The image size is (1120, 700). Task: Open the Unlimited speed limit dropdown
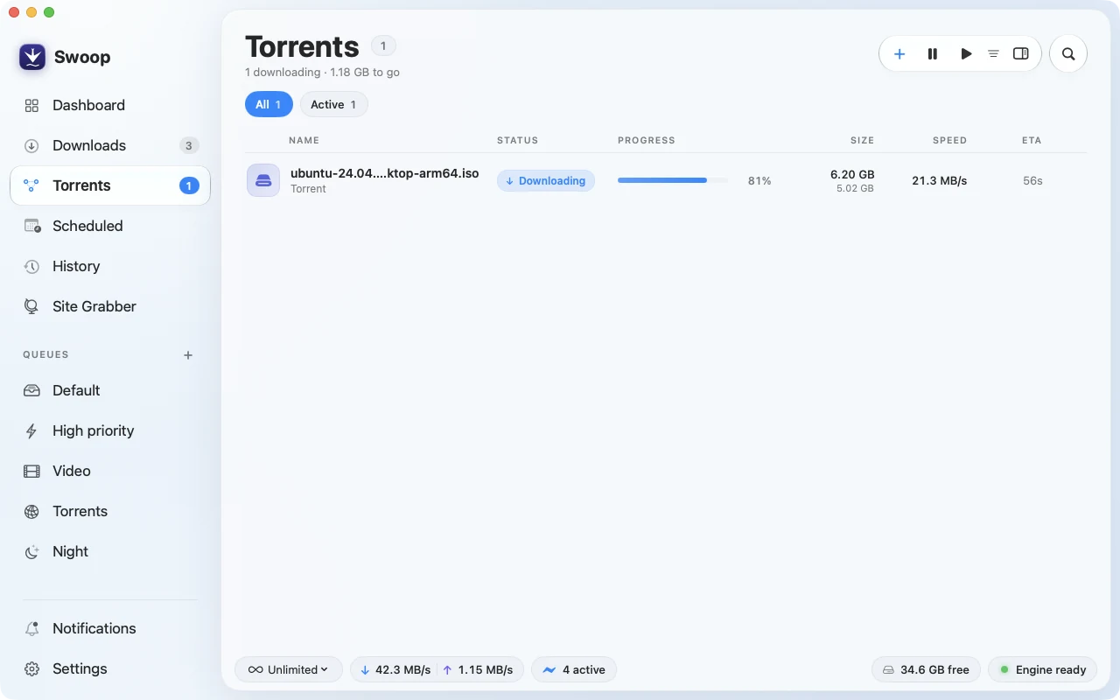tap(289, 669)
